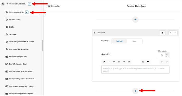Open the Orbits item
Screen dimensions: 182x96
11,27
